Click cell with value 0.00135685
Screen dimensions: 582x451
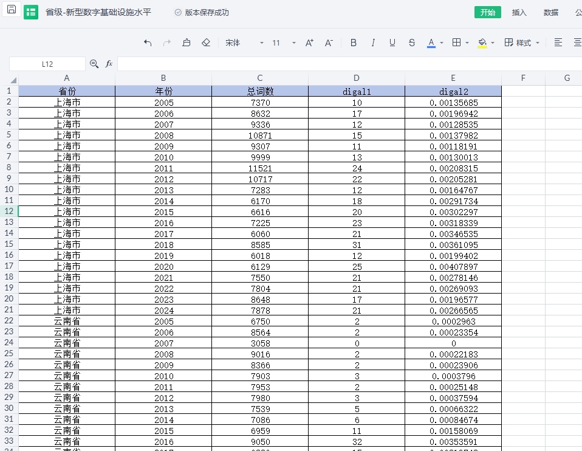(453, 102)
